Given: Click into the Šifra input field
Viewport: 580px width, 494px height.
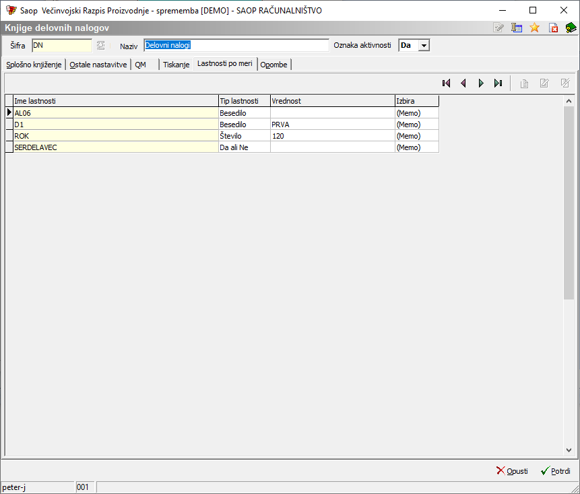Looking at the screenshot, I should tap(62, 46).
